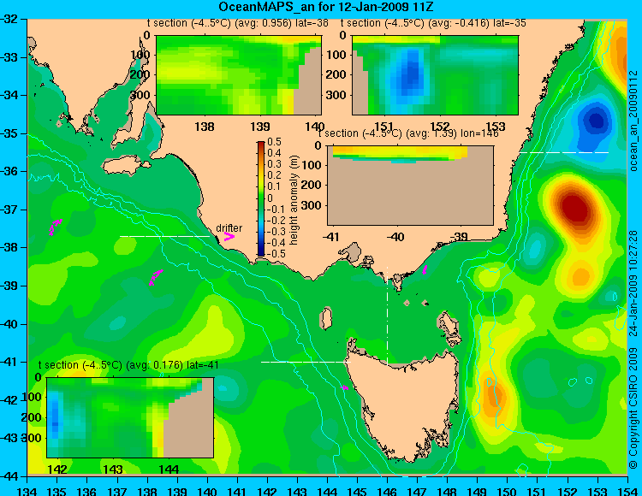
Task: Click the 't section ... (avg: 0.956) lat=-38' caption
Action: (238, 23)
